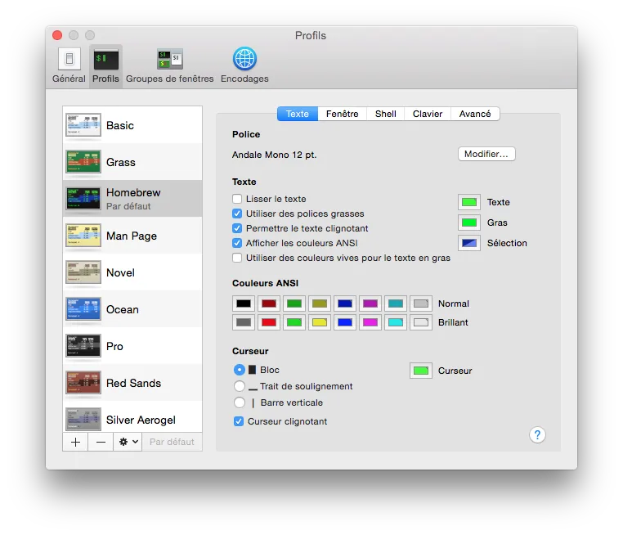Enable Lisser le texte checkbox
This screenshot has width=623, height=535.
tap(237, 199)
